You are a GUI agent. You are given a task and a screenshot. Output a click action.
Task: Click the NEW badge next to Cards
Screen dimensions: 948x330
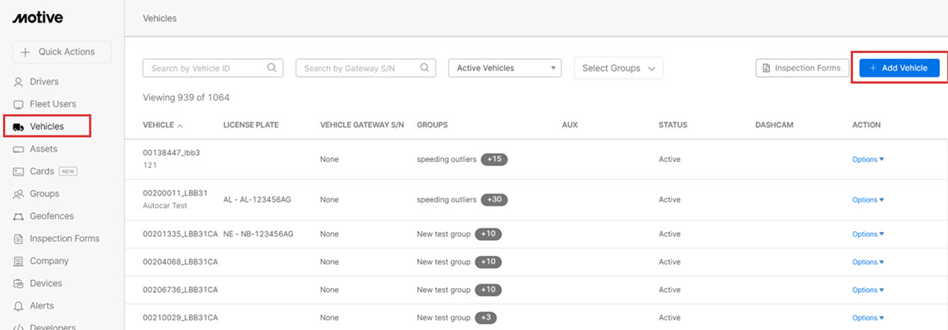click(68, 172)
